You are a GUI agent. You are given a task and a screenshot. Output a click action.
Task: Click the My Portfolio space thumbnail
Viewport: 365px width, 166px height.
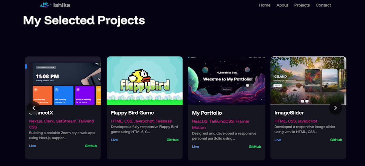coord(227,81)
